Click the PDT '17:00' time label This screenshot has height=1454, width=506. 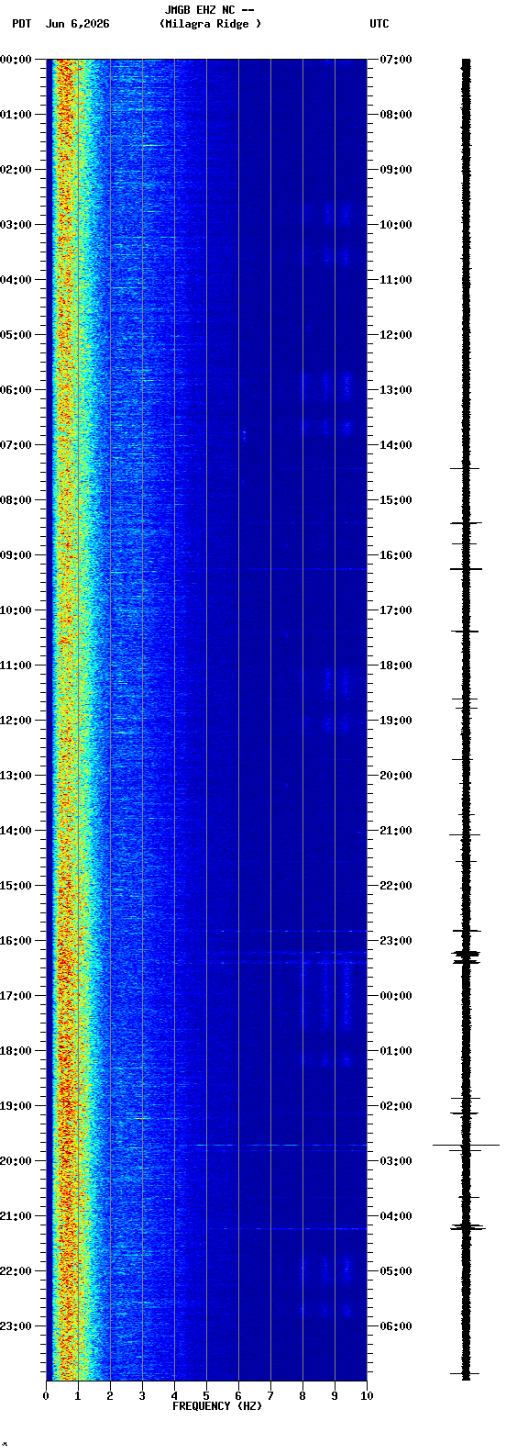pyautogui.click(x=16, y=996)
